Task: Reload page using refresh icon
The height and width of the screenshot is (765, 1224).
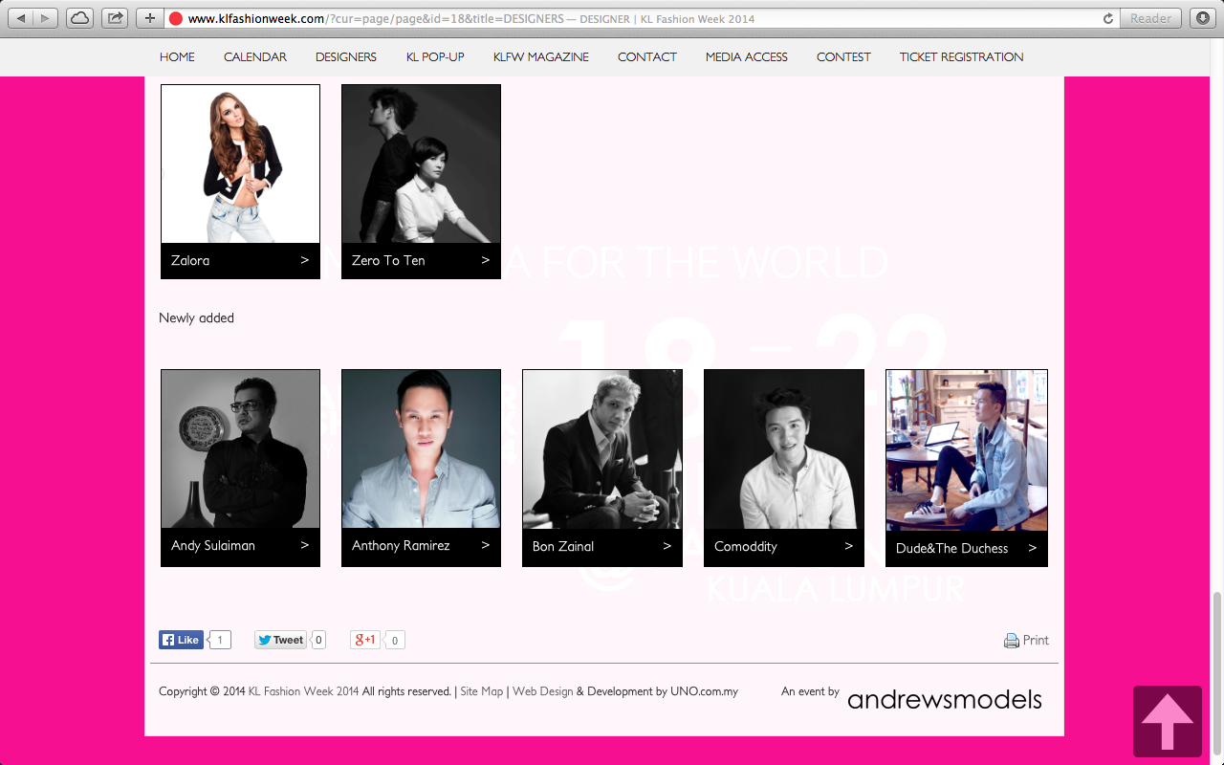Action: (1108, 18)
